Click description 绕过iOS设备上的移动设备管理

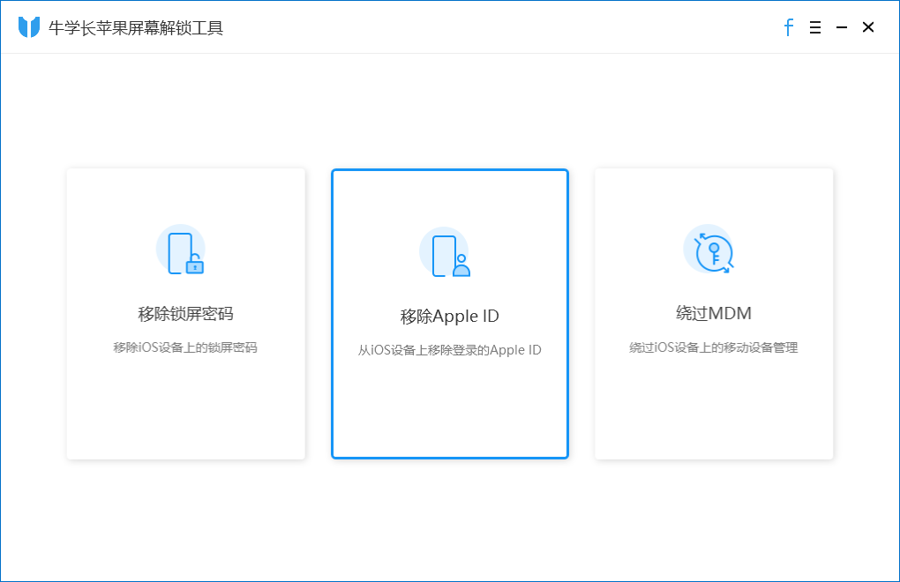coord(714,347)
